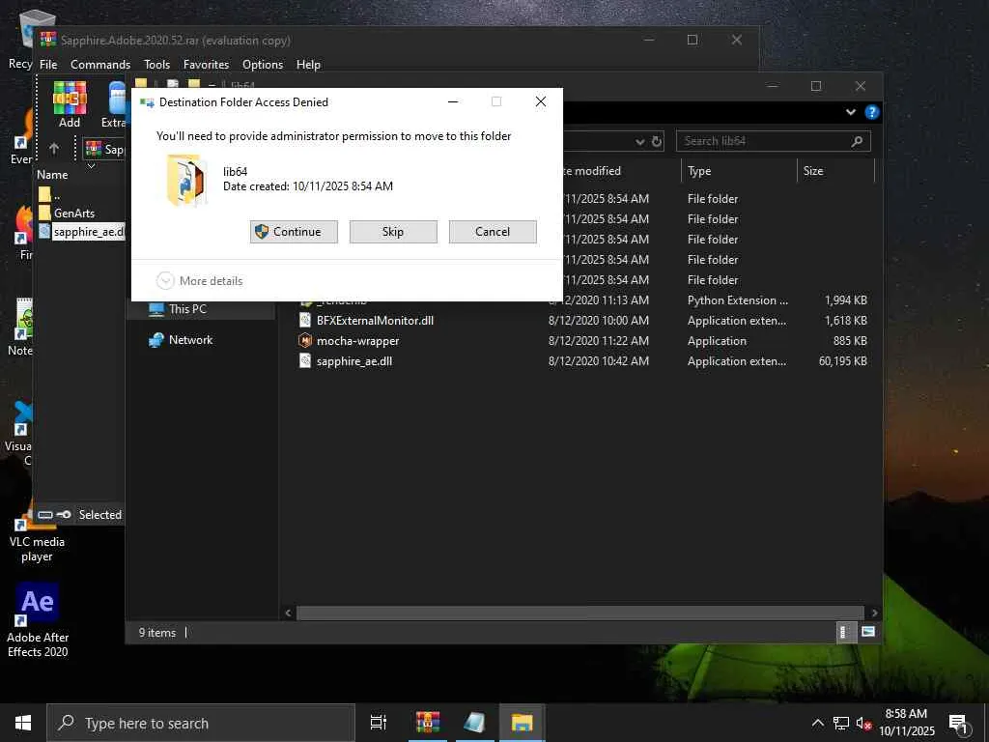Click WinRAR Extract To toolbar icon

[114, 104]
